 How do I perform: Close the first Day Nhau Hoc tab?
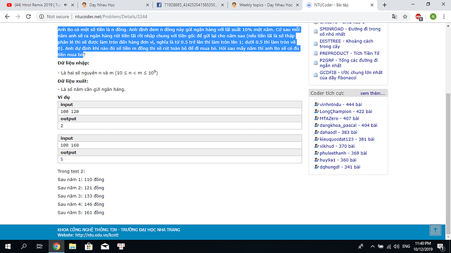pos(148,5)
